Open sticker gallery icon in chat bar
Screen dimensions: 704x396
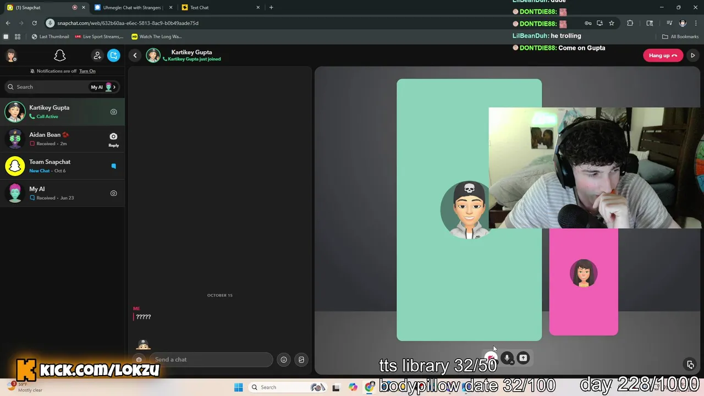[x=301, y=360]
